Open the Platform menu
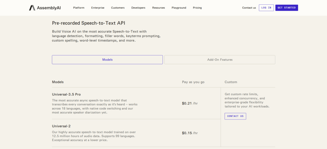 coord(79,8)
